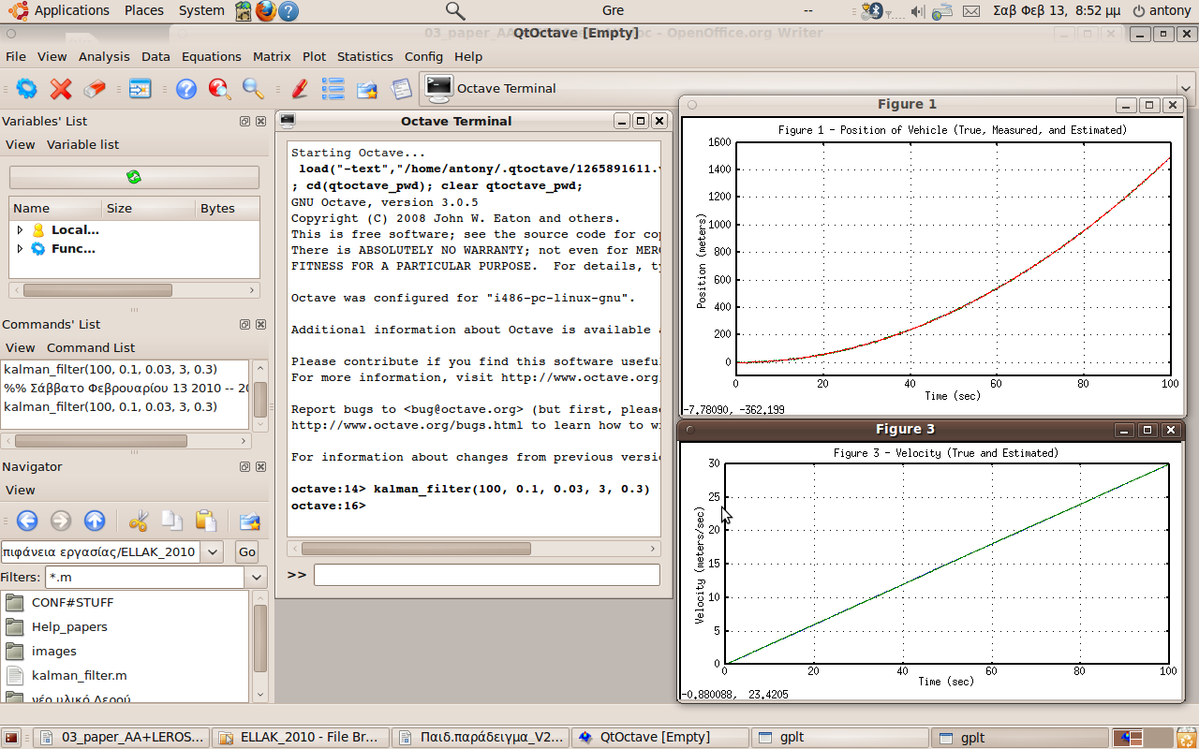Select kalman_filter.m in Navigator file list
Image resolution: width=1199 pixels, height=749 pixels.
[80, 675]
